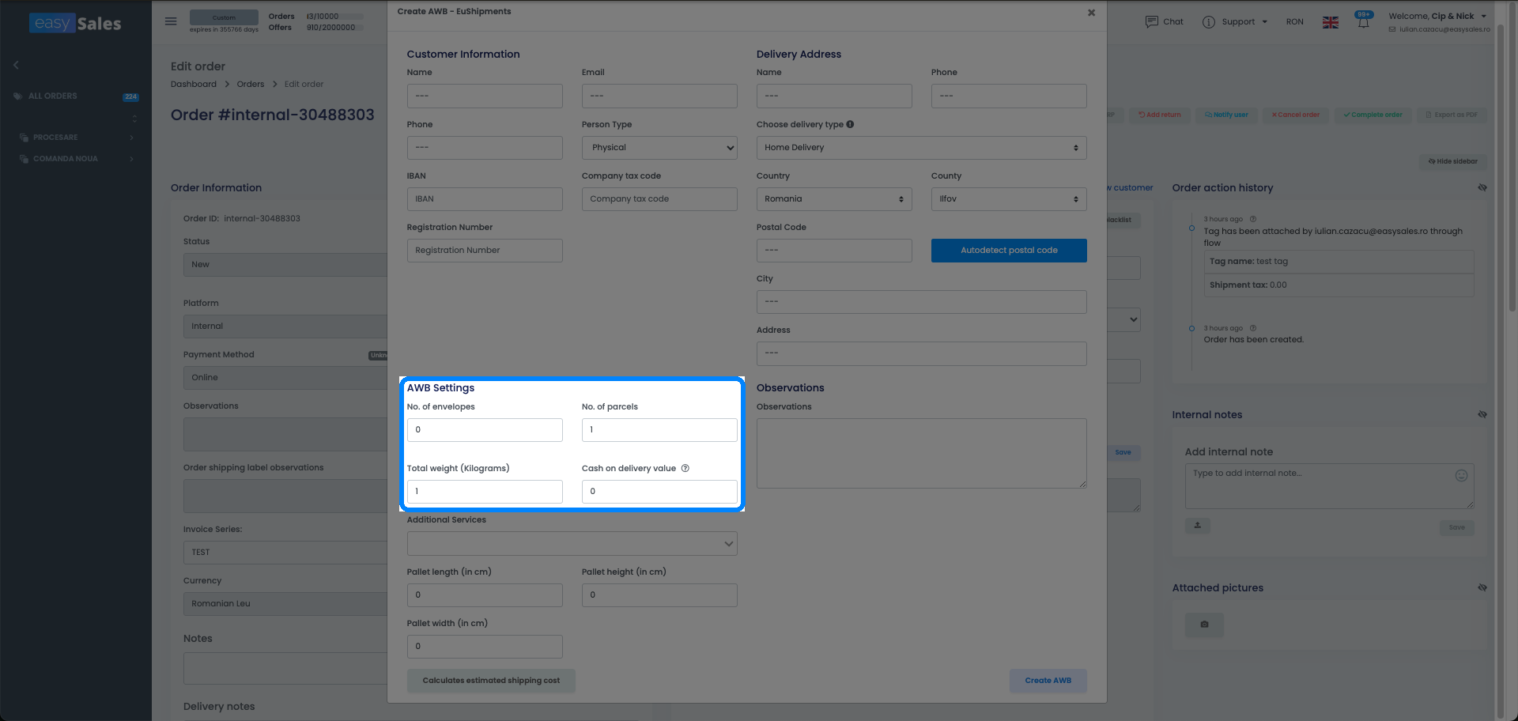Click the No. of parcels field
Screen dimensions: 1518x721
pyautogui.click(x=659, y=430)
